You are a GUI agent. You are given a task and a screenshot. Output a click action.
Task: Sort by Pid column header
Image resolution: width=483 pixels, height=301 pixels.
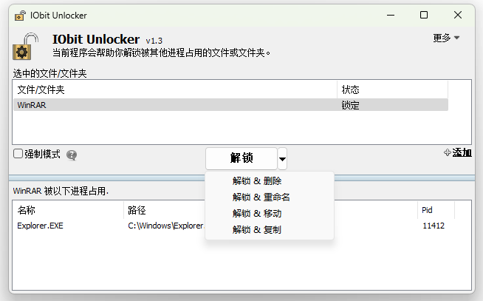pos(436,210)
